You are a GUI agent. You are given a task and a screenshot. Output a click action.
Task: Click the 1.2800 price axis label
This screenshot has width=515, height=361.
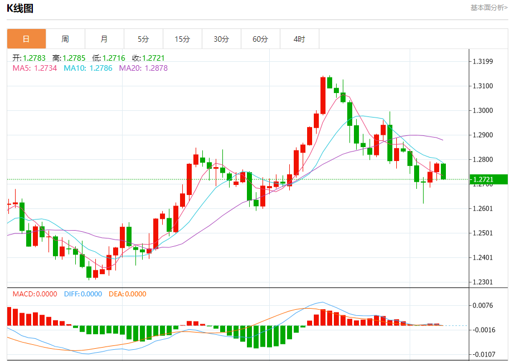483,159
